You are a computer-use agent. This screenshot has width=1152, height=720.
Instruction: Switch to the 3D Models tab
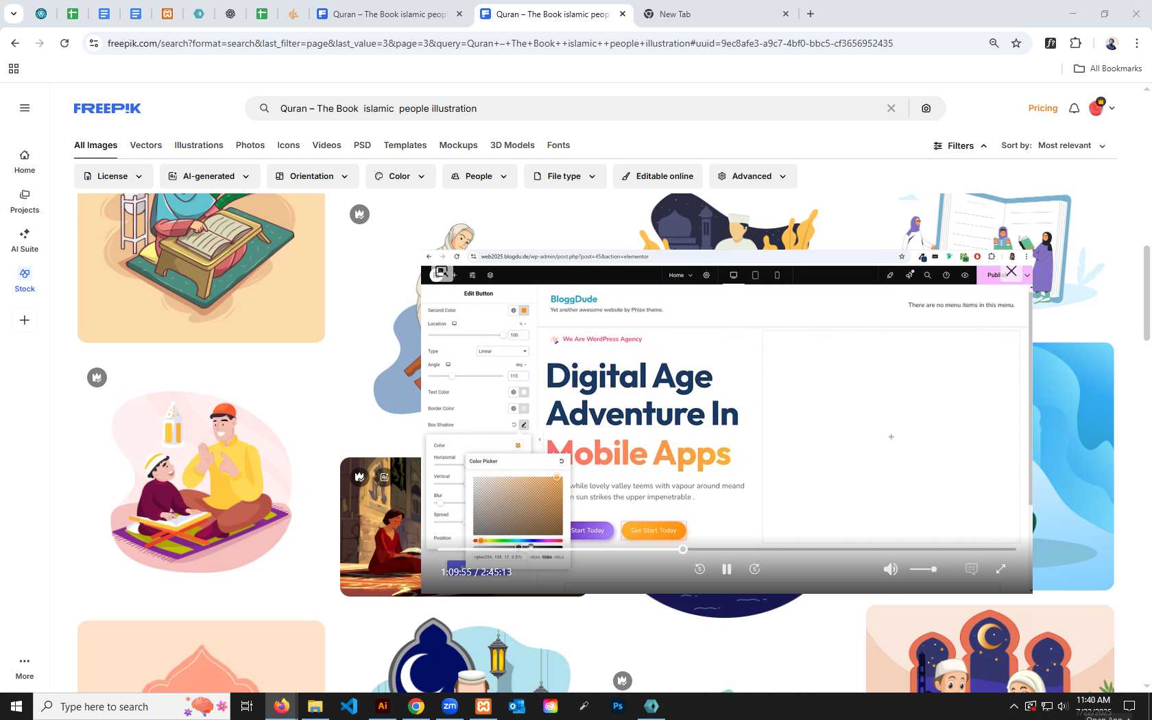coord(512,145)
